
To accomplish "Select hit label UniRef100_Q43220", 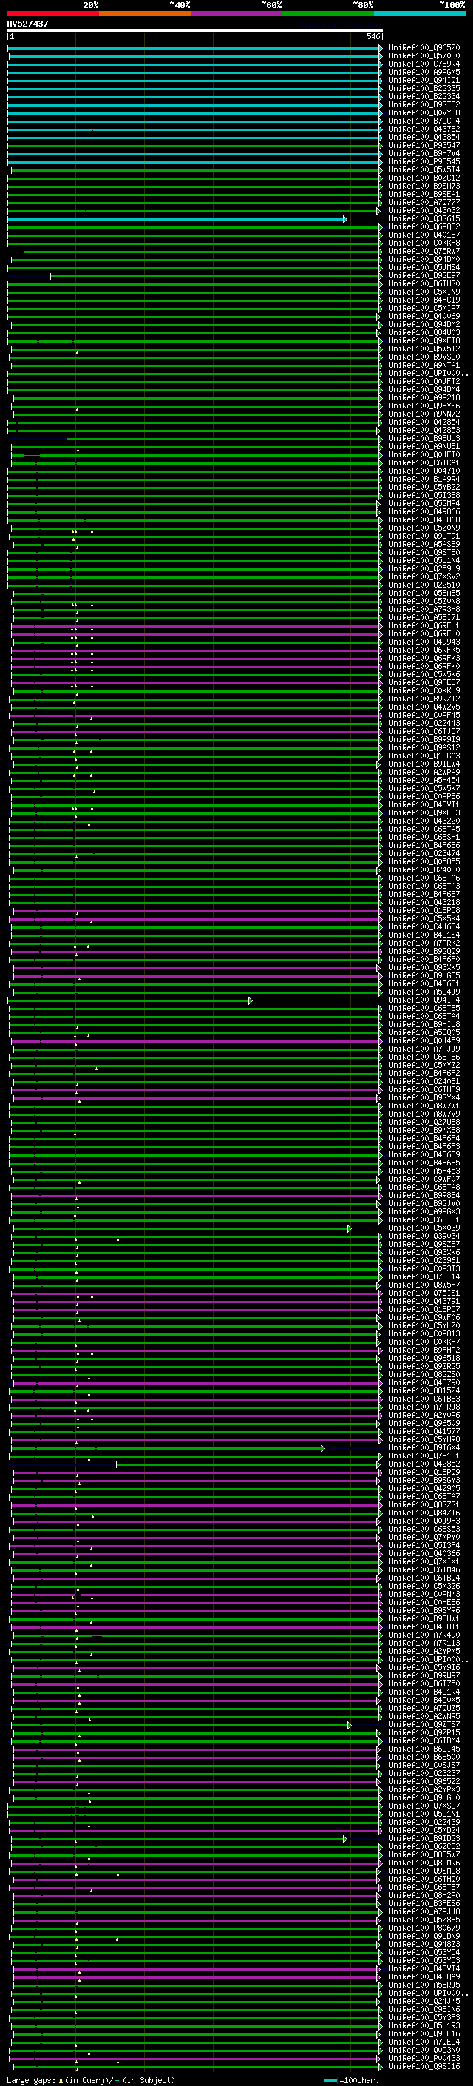I will point(423,821).
